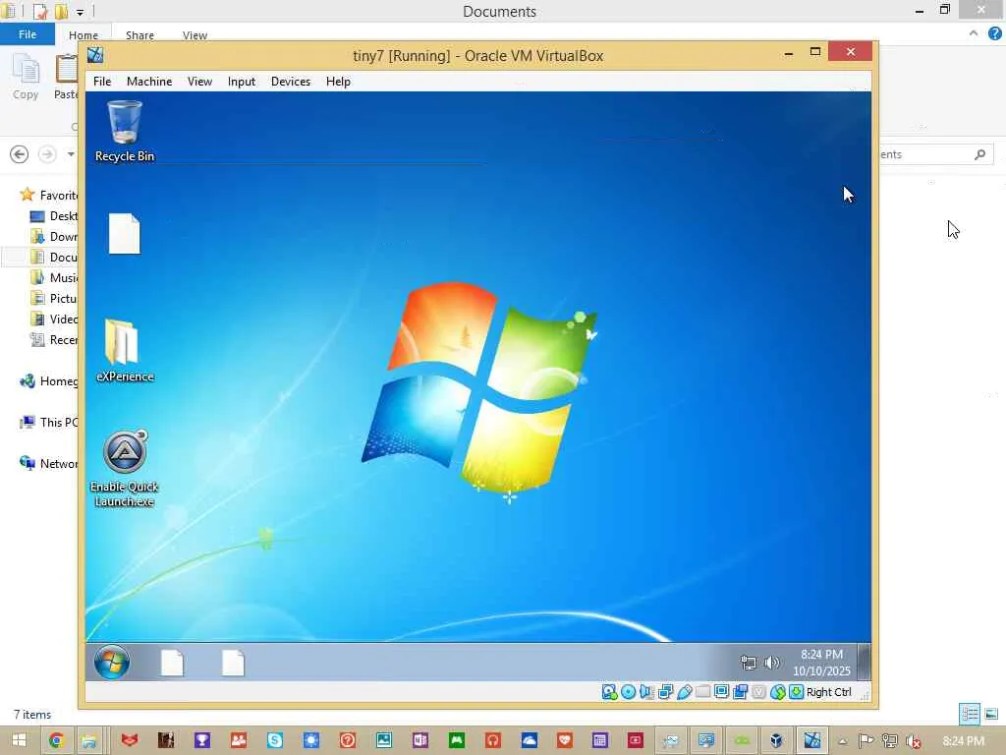Select Homegroup in Explorer navigation pane
1006x755 pixels.
point(49,381)
